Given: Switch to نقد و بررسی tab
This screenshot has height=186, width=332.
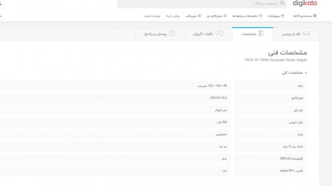Looking at the screenshot, I should [x=296, y=34].
